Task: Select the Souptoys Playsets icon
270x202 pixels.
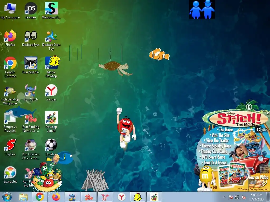Action: tap(10, 122)
